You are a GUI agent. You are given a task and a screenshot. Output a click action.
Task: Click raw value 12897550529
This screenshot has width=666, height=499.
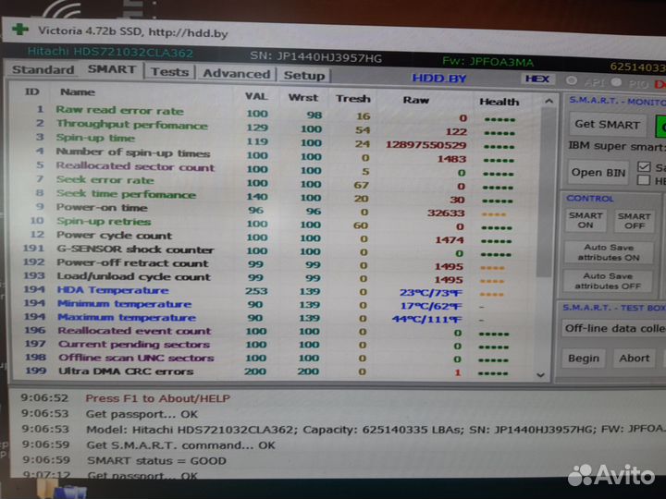[x=426, y=145]
